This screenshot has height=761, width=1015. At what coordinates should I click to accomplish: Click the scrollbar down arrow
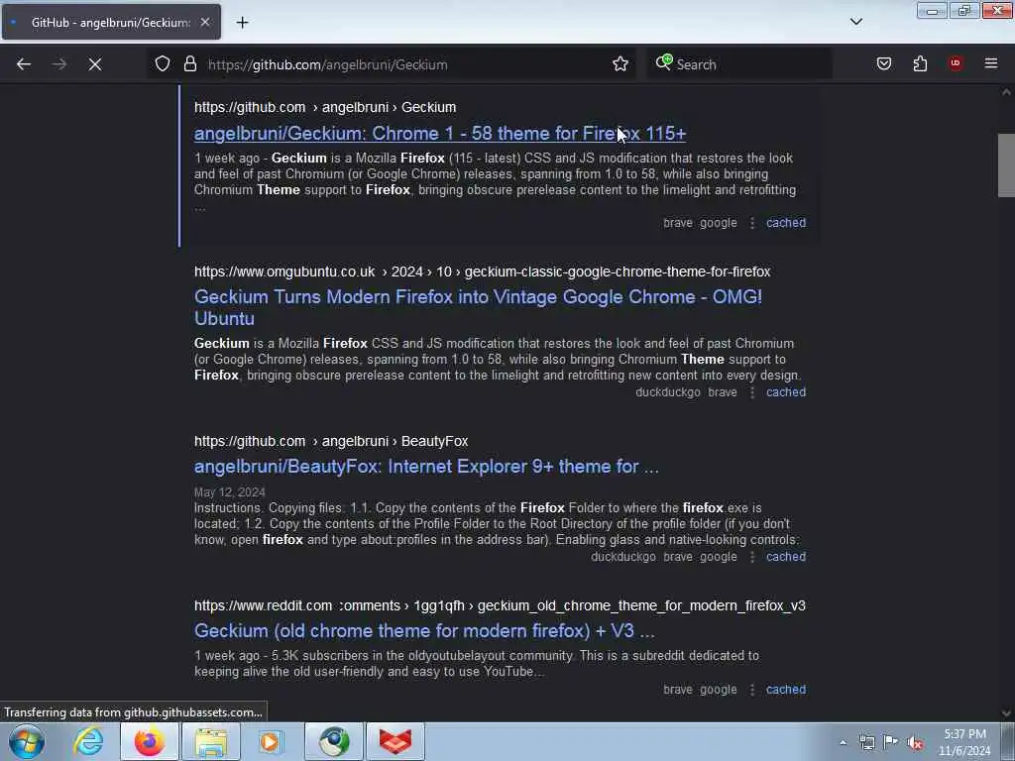tap(1006, 713)
